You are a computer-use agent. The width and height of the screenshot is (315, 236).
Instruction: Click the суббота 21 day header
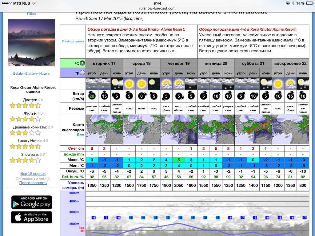click(x=253, y=63)
